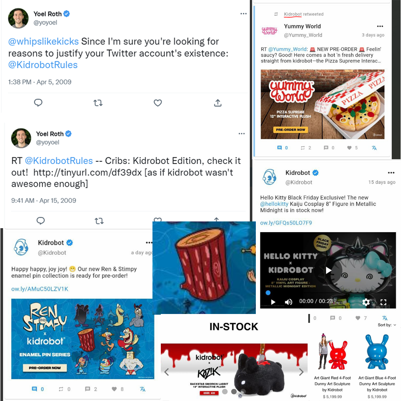The height and width of the screenshot is (401, 401).
Task: Mute the Hello Kitty video volume
Action: (288, 302)
